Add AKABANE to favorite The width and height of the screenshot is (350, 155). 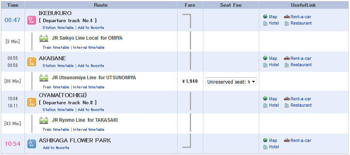click(91, 66)
